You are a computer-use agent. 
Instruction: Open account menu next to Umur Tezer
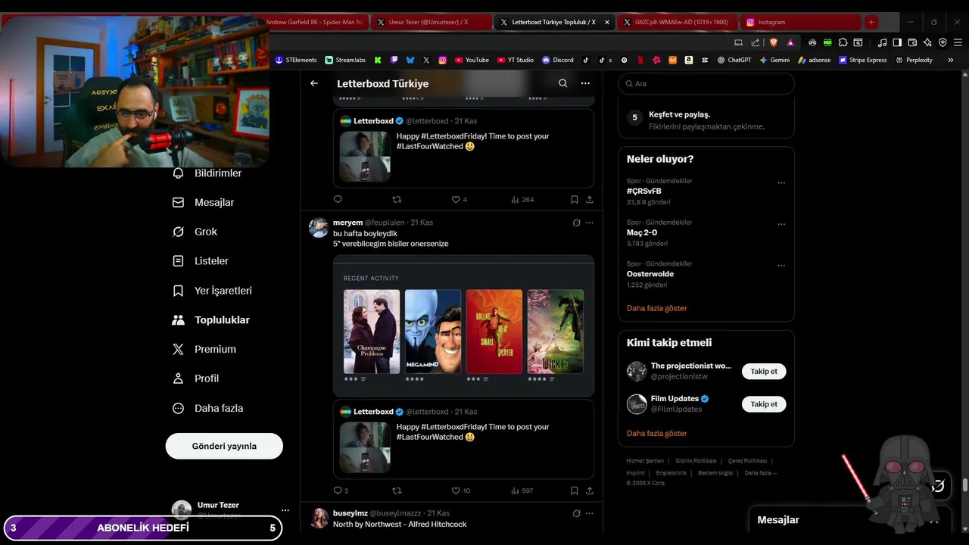pyautogui.click(x=285, y=510)
